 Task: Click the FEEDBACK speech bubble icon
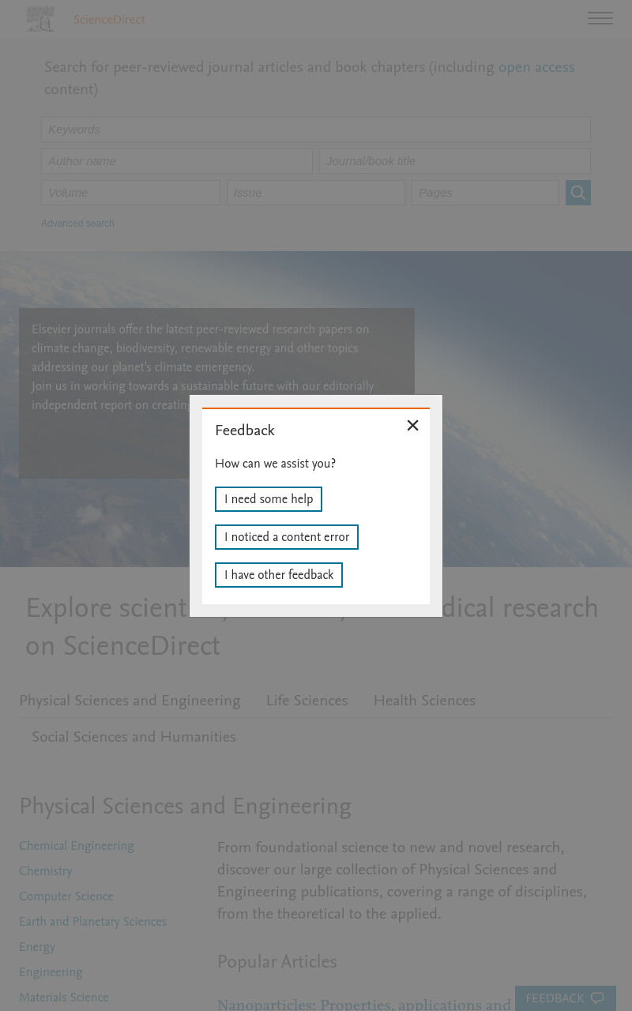597,998
